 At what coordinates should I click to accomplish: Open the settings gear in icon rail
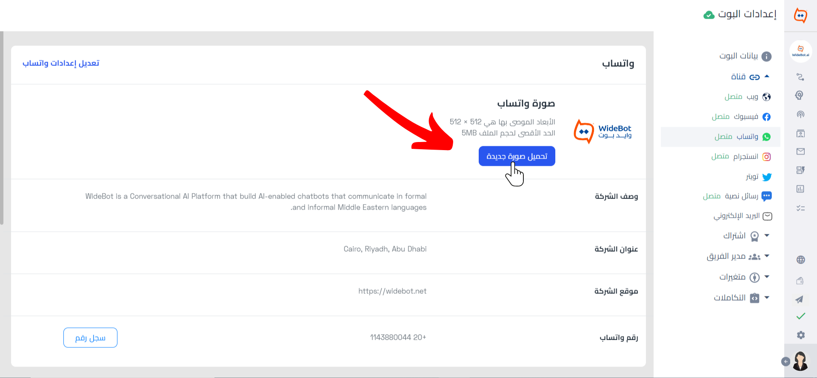click(x=800, y=335)
